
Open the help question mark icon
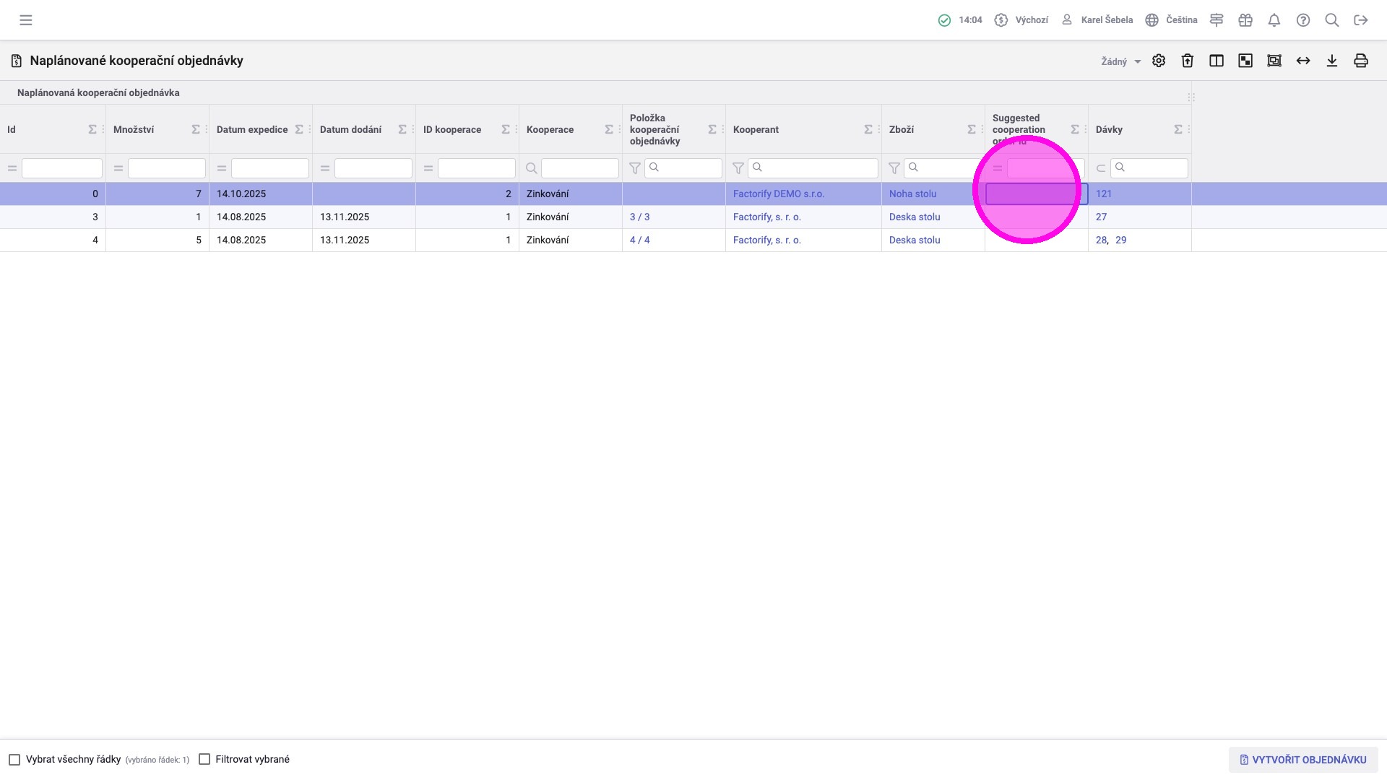point(1303,20)
